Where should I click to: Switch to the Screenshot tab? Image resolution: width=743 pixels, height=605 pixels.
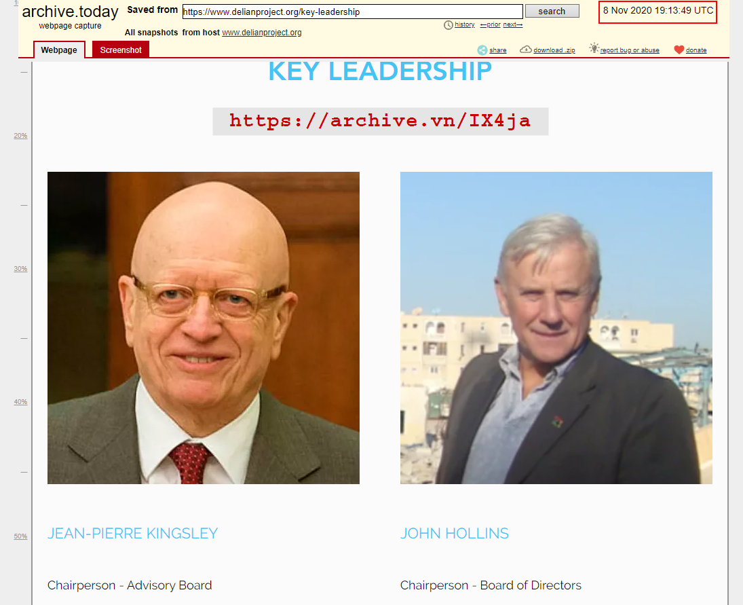(x=121, y=50)
